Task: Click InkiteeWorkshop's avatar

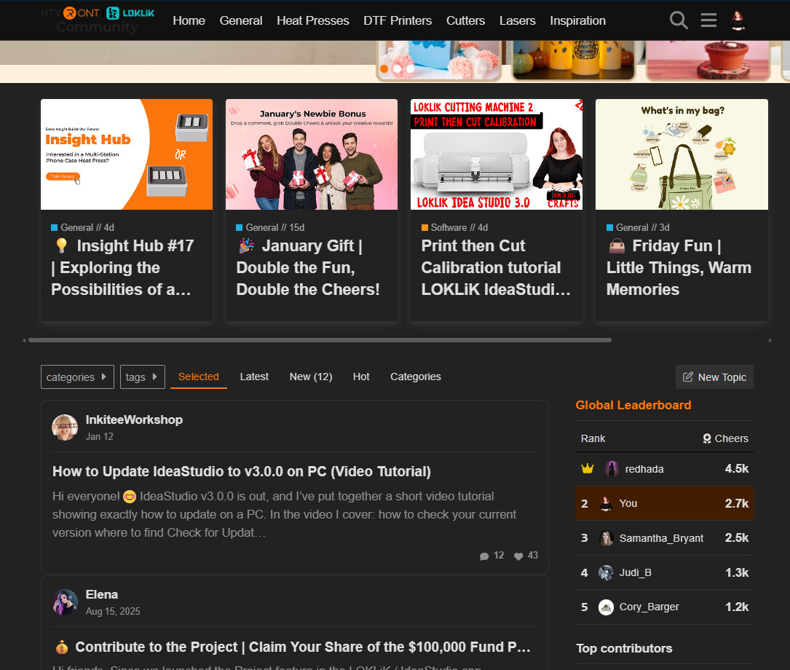Action: (65, 427)
